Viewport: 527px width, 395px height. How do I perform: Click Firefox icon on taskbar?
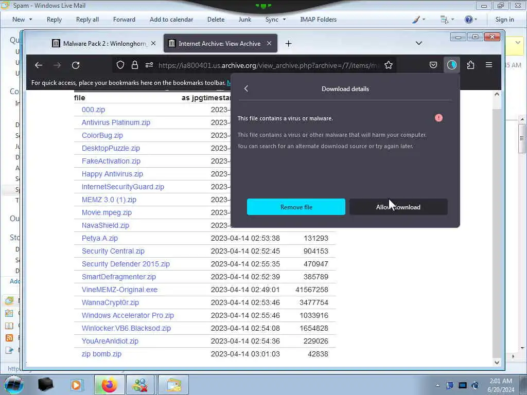[x=109, y=385]
